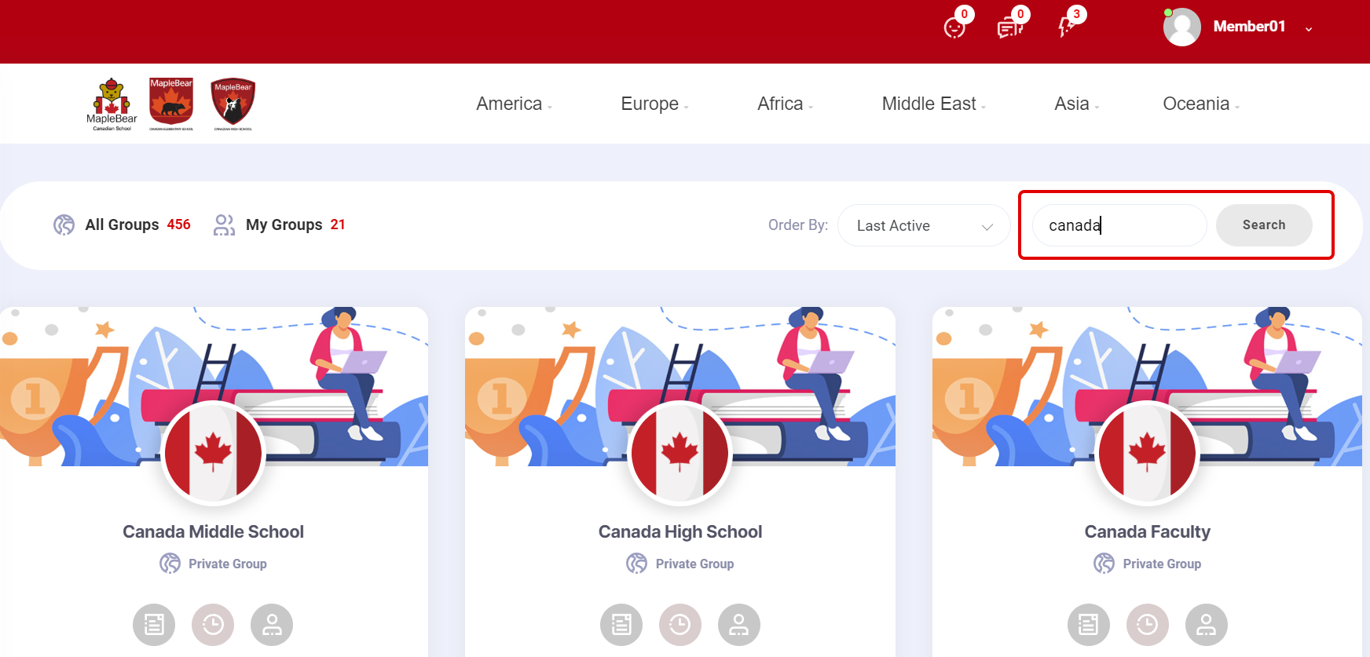Open members icon on Canada Faculty card
Viewport: 1370px width, 657px height.
1207,625
